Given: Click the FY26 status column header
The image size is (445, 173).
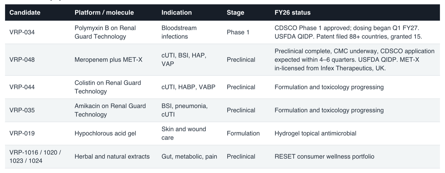Looking at the screenshot, I should coord(293,13).
